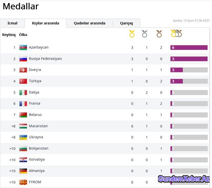The image size is (212, 188).
Task: Select the Kişilər arasında tab
Action: (x=45, y=23)
